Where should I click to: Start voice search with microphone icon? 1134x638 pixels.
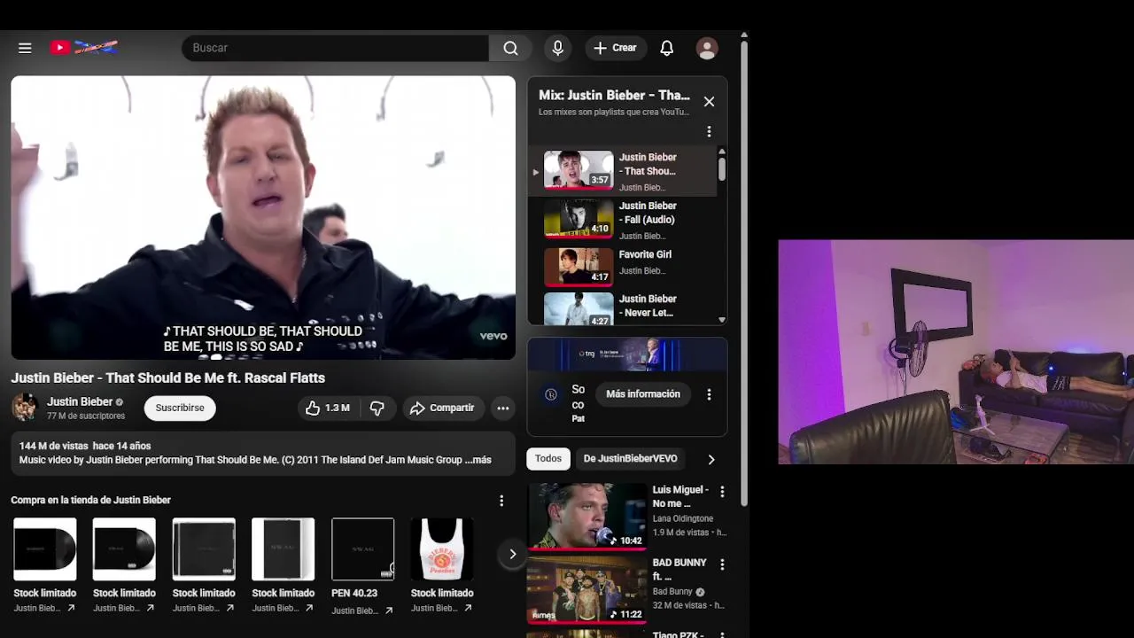pos(557,48)
